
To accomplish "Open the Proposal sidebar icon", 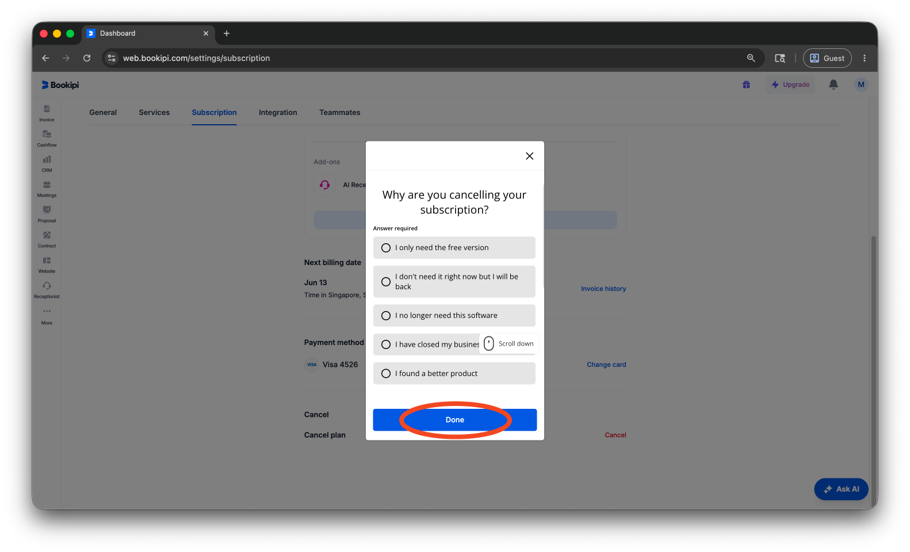I will tap(47, 214).
